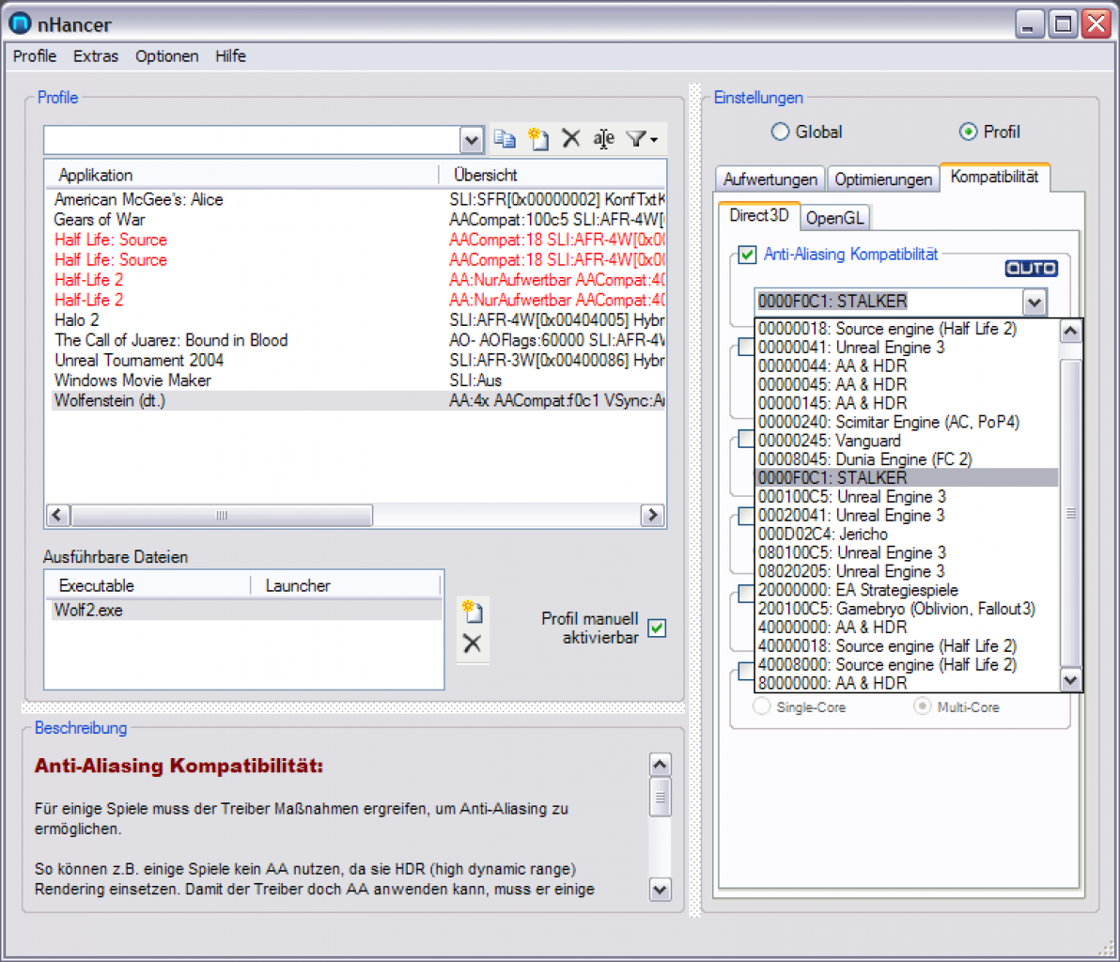
Task: Switch to the Optimierungen tab
Action: pos(883,179)
